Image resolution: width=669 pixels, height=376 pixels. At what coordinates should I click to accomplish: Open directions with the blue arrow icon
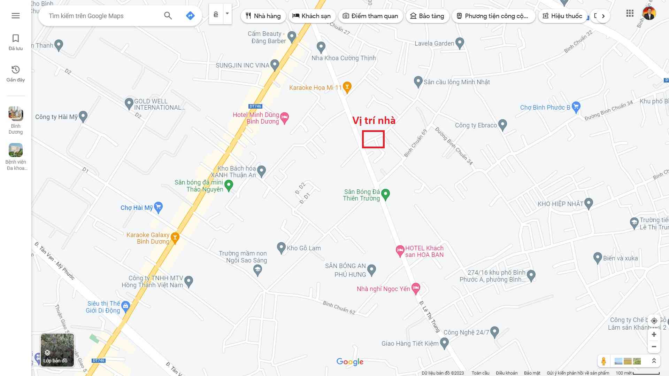[190, 16]
